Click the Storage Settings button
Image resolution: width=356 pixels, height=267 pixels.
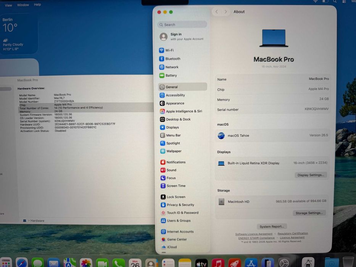tap(309, 213)
